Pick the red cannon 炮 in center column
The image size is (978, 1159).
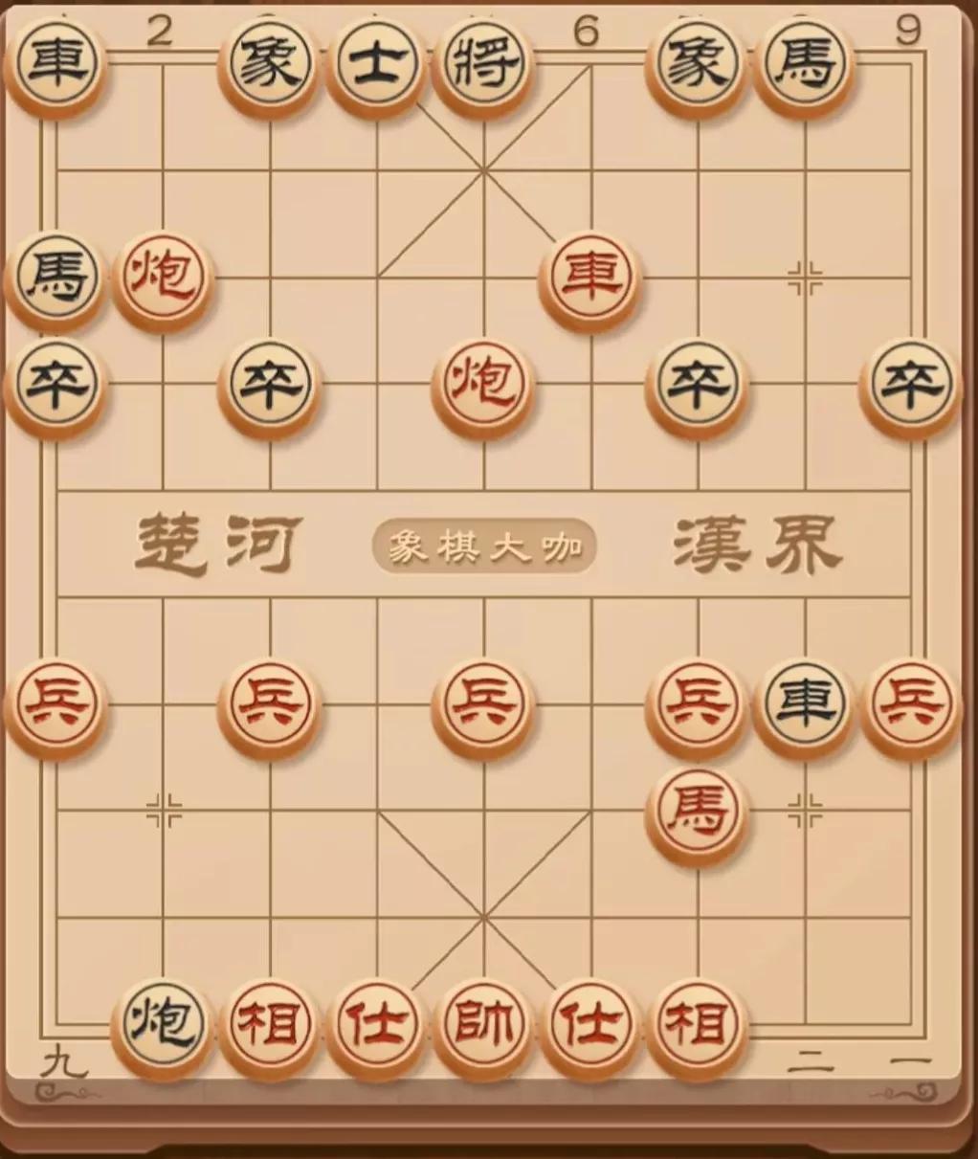point(483,386)
